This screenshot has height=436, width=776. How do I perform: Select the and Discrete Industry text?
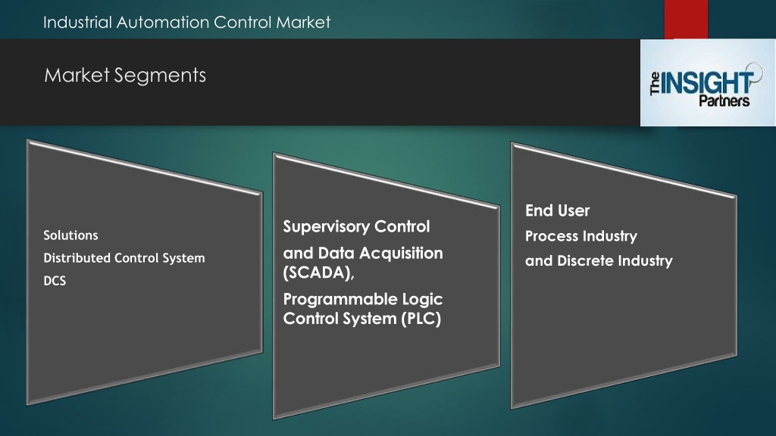pyautogui.click(x=599, y=261)
